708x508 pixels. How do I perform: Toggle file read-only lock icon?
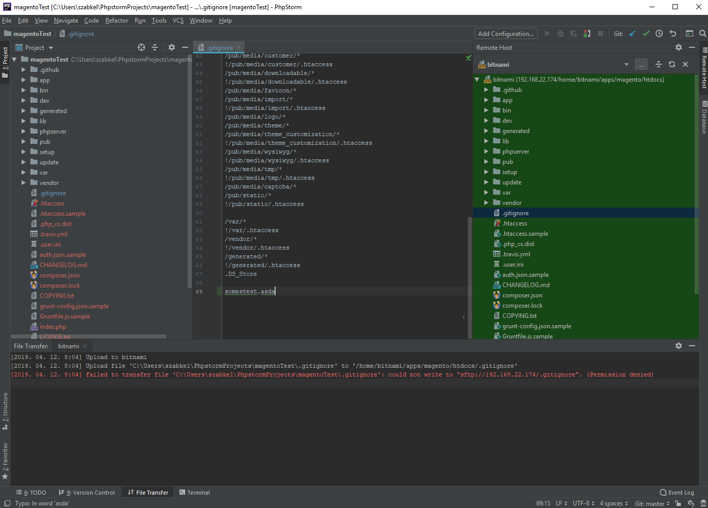[x=678, y=503]
